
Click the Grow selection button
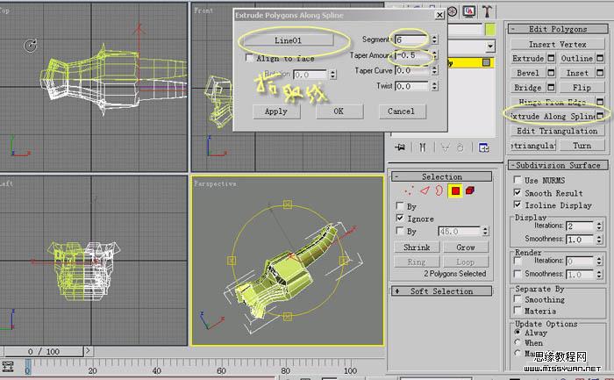(465, 247)
